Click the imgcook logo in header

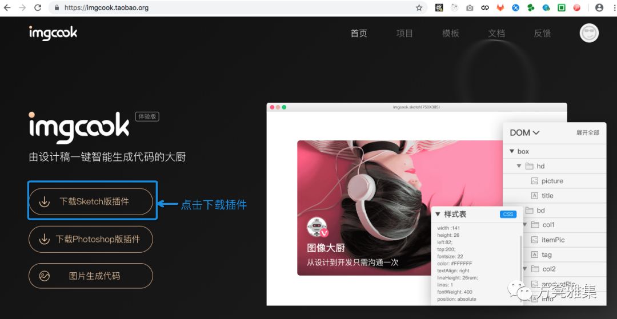[53, 33]
